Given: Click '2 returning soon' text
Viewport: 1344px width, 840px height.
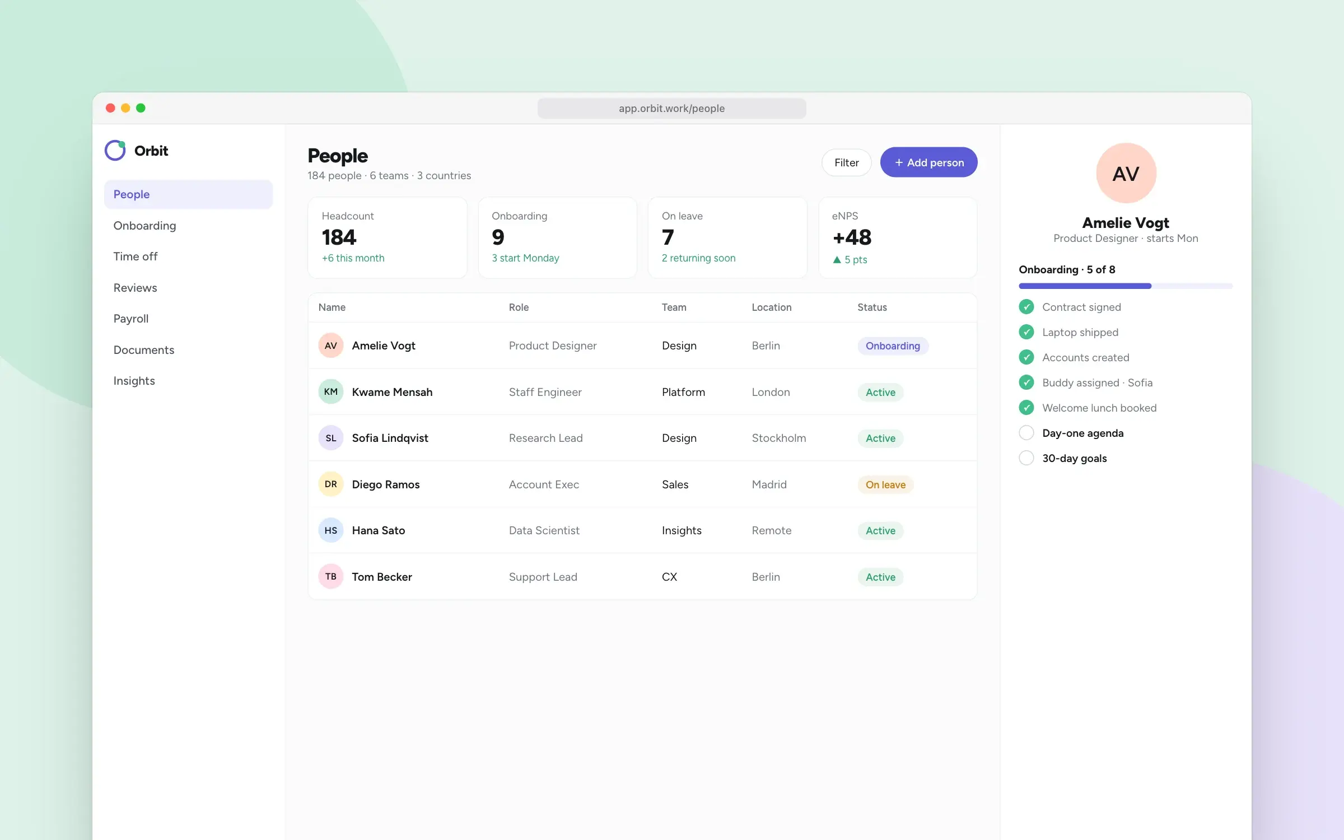Looking at the screenshot, I should point(698,258).
